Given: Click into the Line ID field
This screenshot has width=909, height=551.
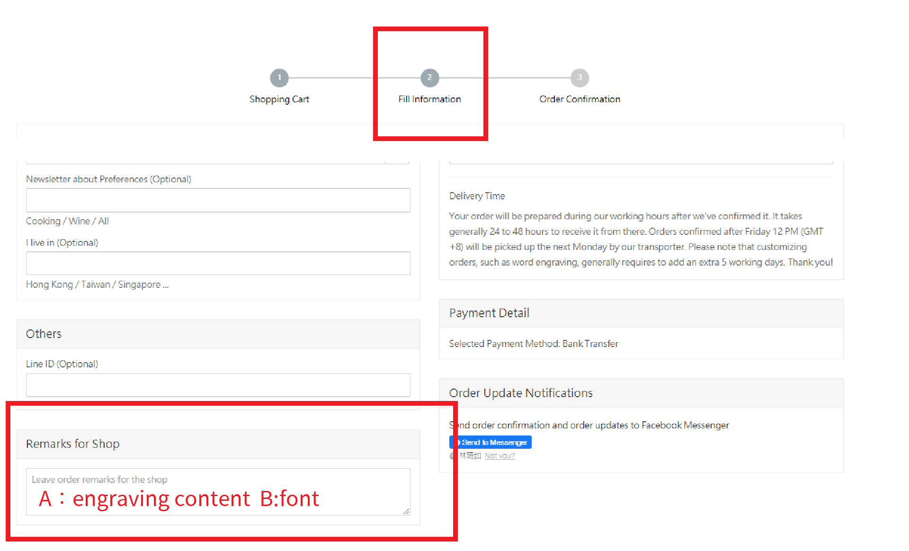Looking at the screenshot, I should [x=218, y=385].
